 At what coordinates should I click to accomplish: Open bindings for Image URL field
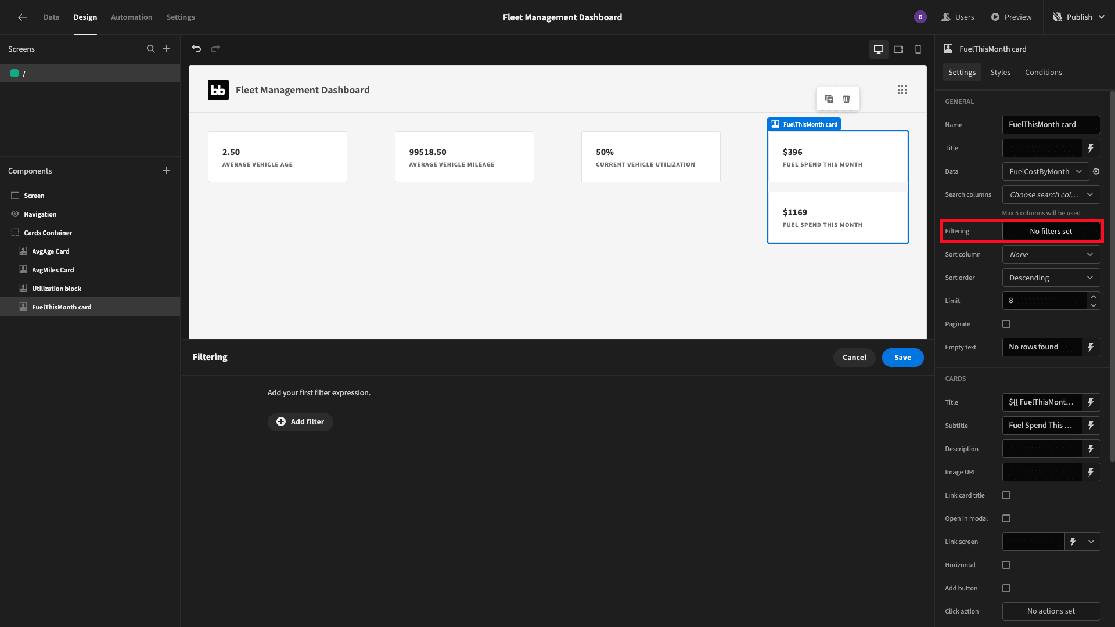coord(1091,472)
